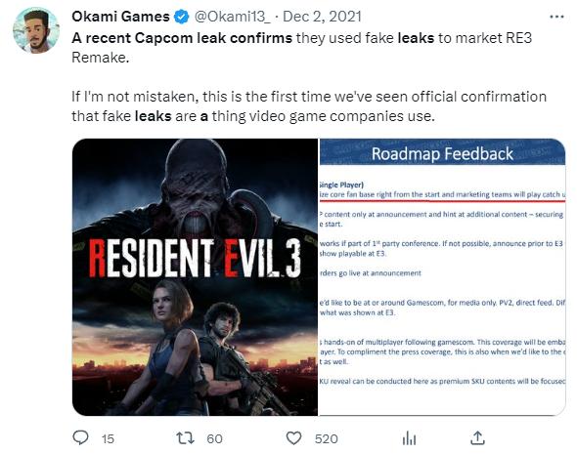The image size is (577, 454).
Task: Open Okami Games profile avatar
Action: [35, 30]
